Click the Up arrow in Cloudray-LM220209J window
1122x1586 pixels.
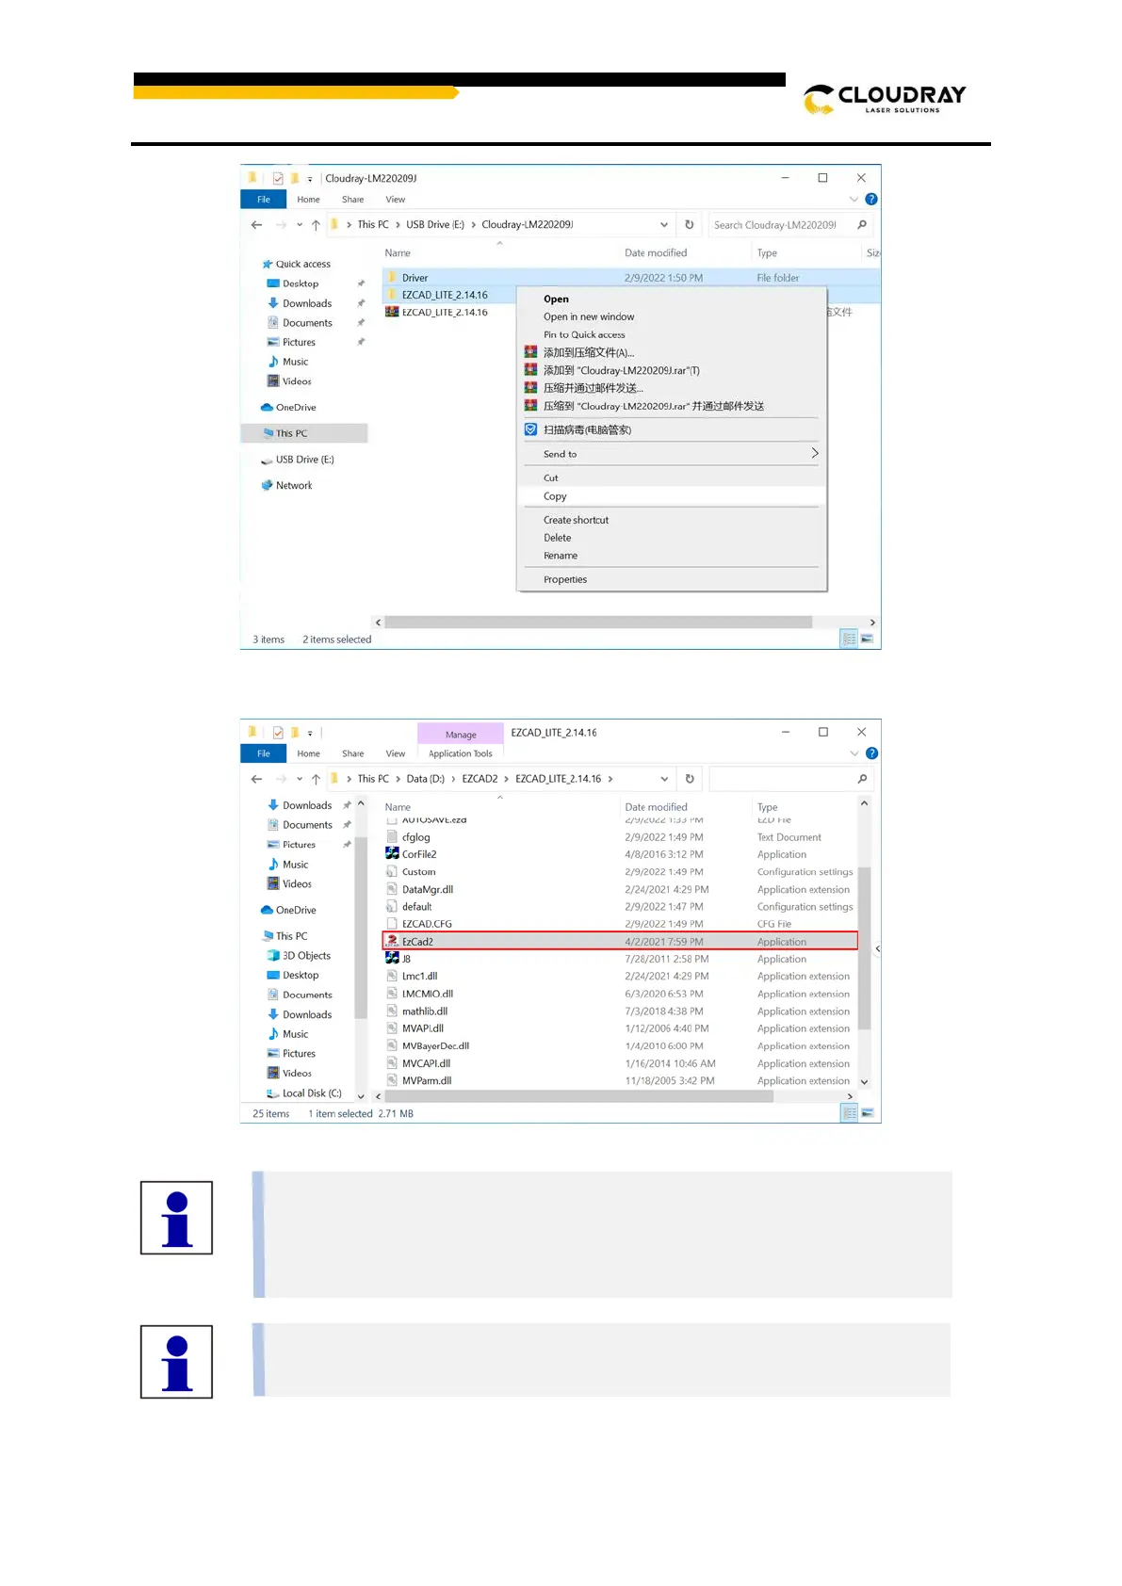point(316,225)
